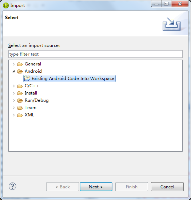Viewport: 191px width, 200px height.
Task: Select the Team tree item label
Action: (31, 108)
